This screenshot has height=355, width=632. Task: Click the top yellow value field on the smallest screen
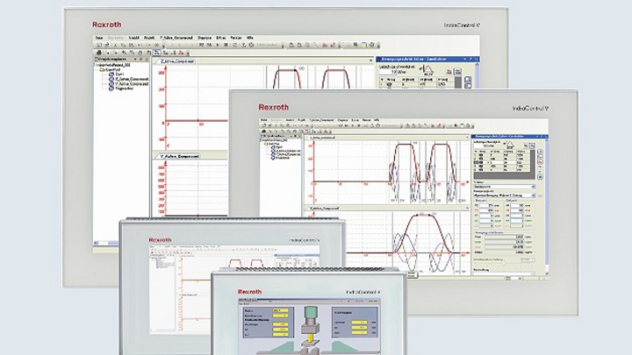279,310
